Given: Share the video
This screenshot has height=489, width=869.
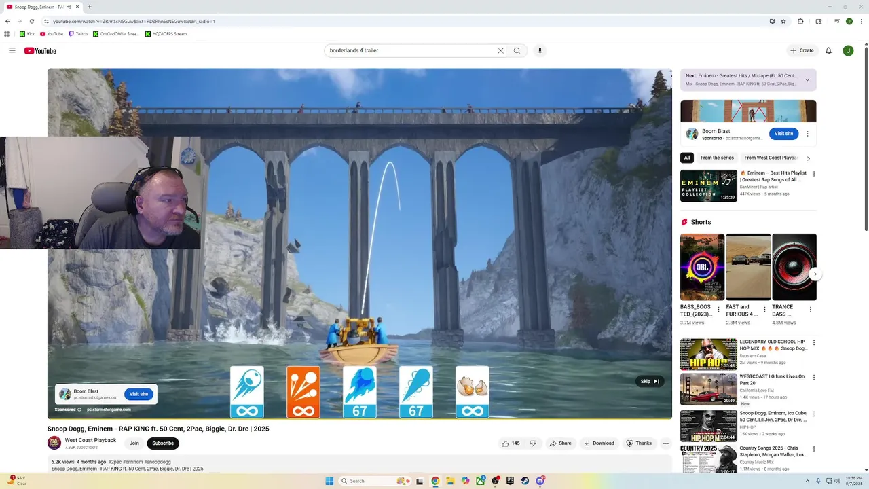Looking at the screenshot, I should (x=561, y=443).
